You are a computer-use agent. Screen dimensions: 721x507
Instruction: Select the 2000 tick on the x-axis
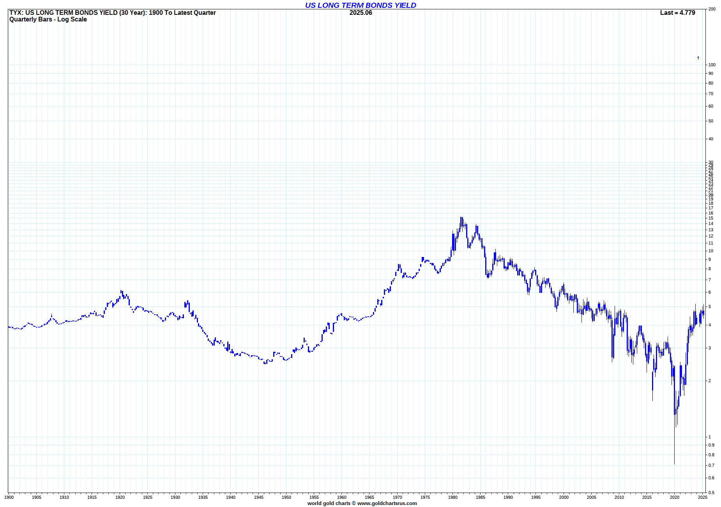click(x=564, y=497)
